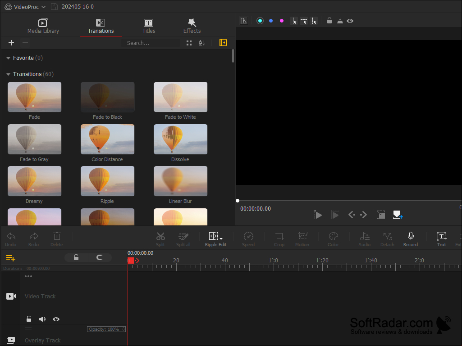Click the play clip button

(335, 215)
